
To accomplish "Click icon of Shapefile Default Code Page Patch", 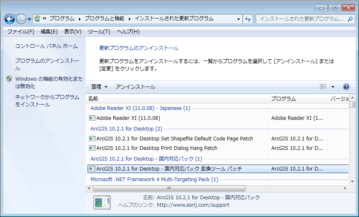I will 92,138.
